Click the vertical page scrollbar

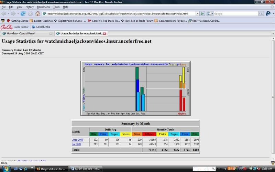tap(273, 98)
